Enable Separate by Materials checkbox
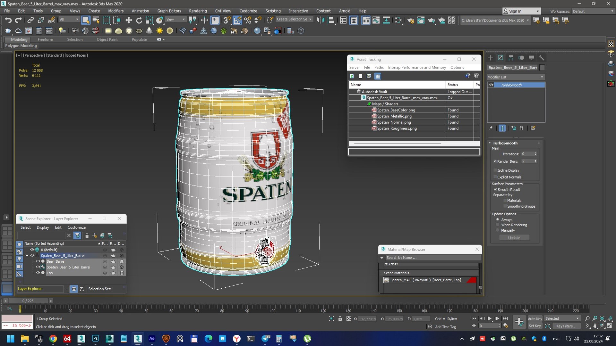 505,201
